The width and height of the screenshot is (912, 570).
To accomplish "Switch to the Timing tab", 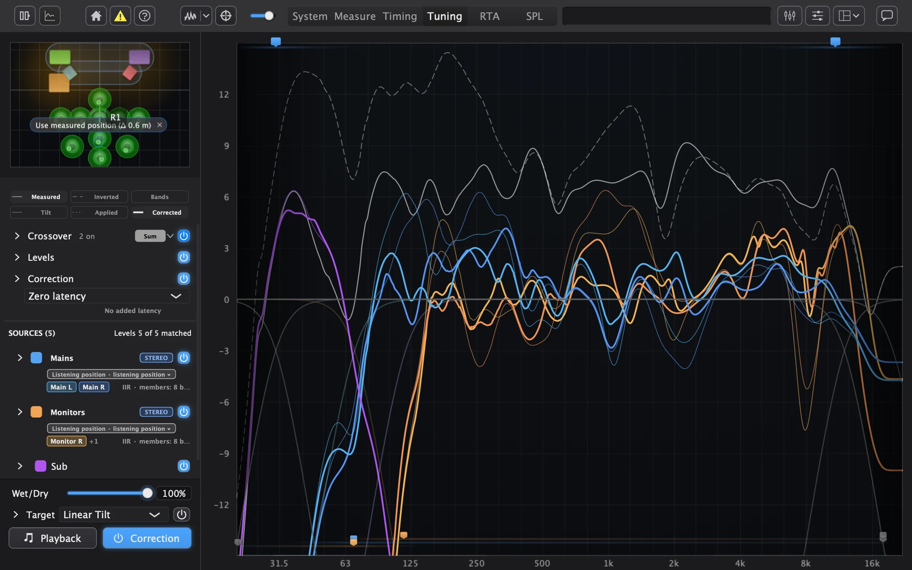I will 399,16.
